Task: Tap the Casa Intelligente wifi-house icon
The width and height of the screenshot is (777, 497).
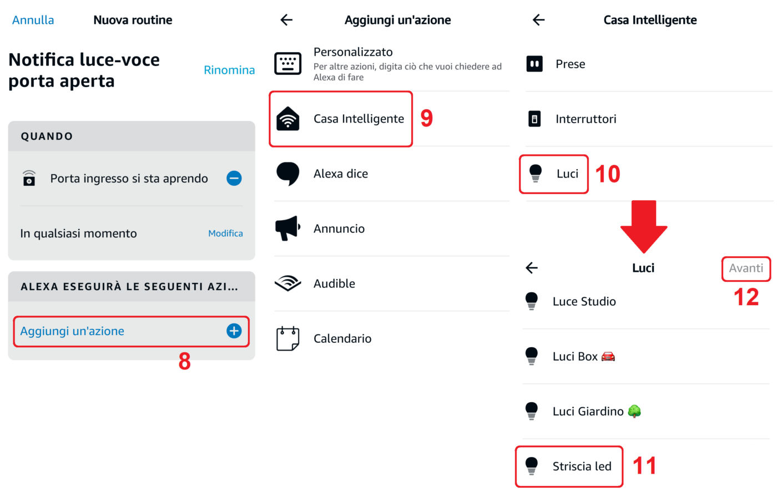Action: pos(287,119)
